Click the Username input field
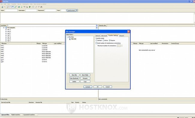 point(31,10)
